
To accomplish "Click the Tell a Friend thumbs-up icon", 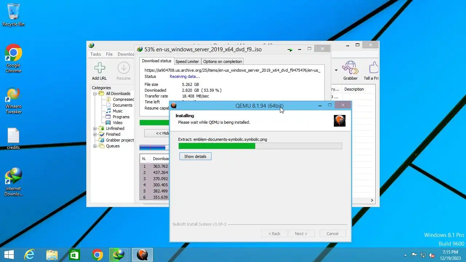I will [x=373, y=68].
